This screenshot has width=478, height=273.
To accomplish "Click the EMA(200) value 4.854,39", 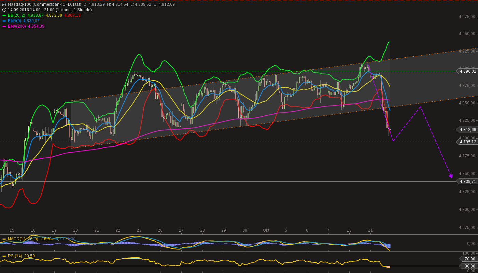I will [x=36, y=26].
